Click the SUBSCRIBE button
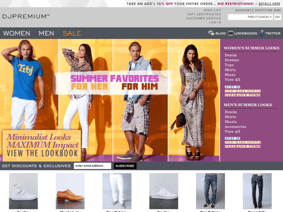Viewport: 283px width, 212px height. tap(125, 166)
